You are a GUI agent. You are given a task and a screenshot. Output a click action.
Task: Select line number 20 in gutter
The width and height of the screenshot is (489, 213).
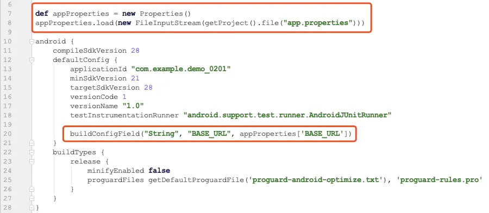7,134
